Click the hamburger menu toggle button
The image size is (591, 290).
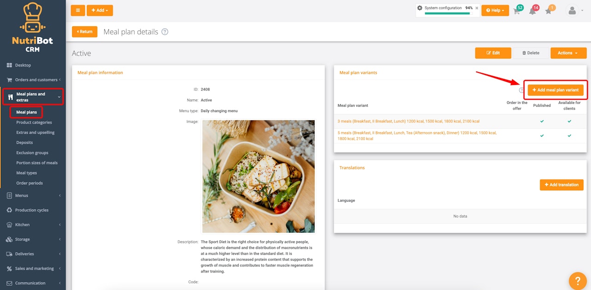tap(78, 10)
